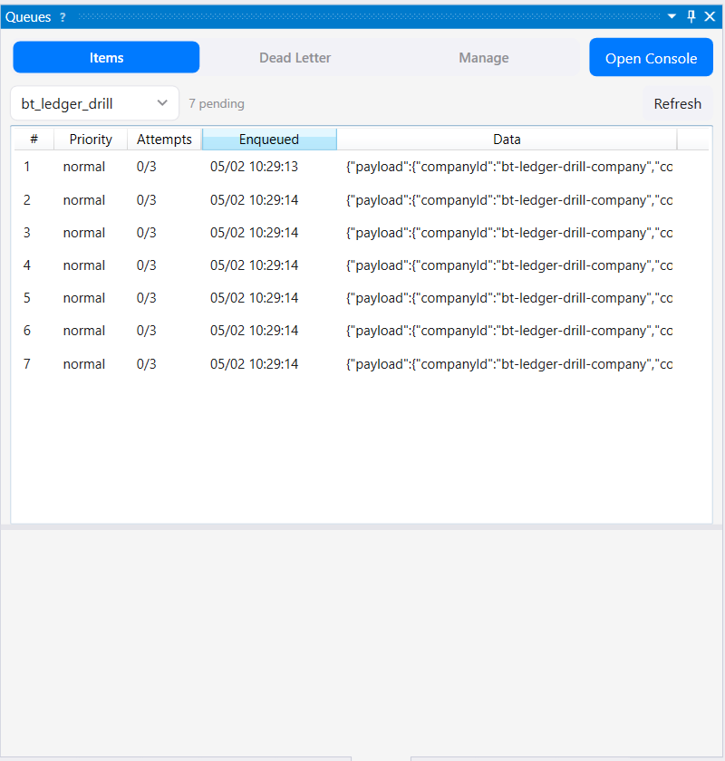Switch to the Manage tab
The height and width of the screenshot is (761, 725).
pyautogui.click(x=484, y=57)
